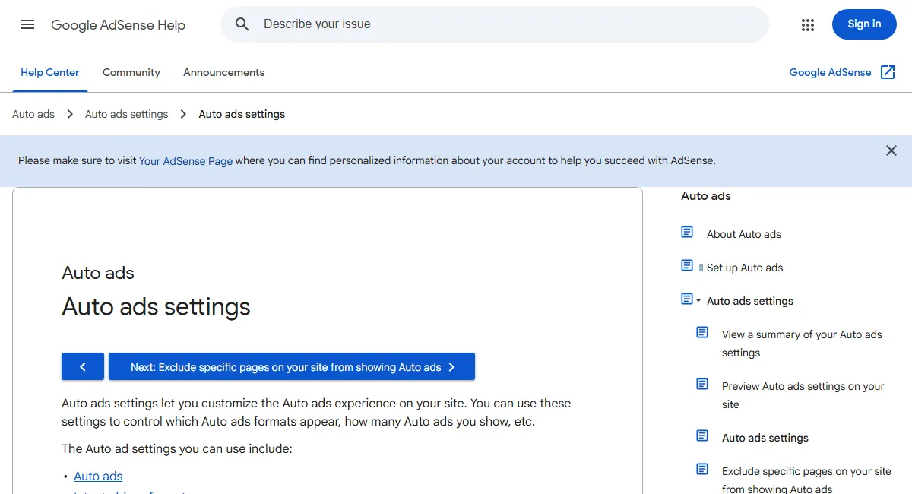Click the article icon beside Set up Auto ads
Viewport: 912px width, 494px height.
click(687, 265)
